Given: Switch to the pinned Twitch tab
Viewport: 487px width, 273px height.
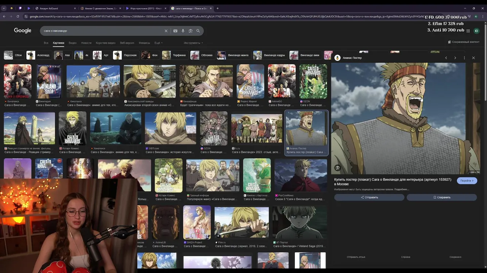Looking at the screenshot, I should [20, 8].
